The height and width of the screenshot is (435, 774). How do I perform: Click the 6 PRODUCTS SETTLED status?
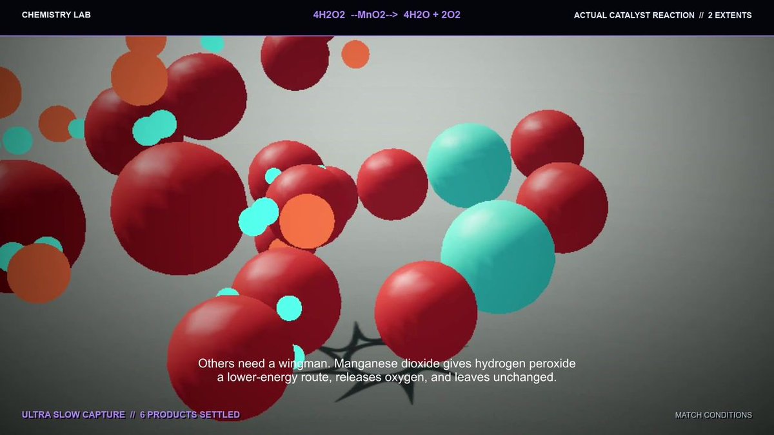tap(190, 414)
